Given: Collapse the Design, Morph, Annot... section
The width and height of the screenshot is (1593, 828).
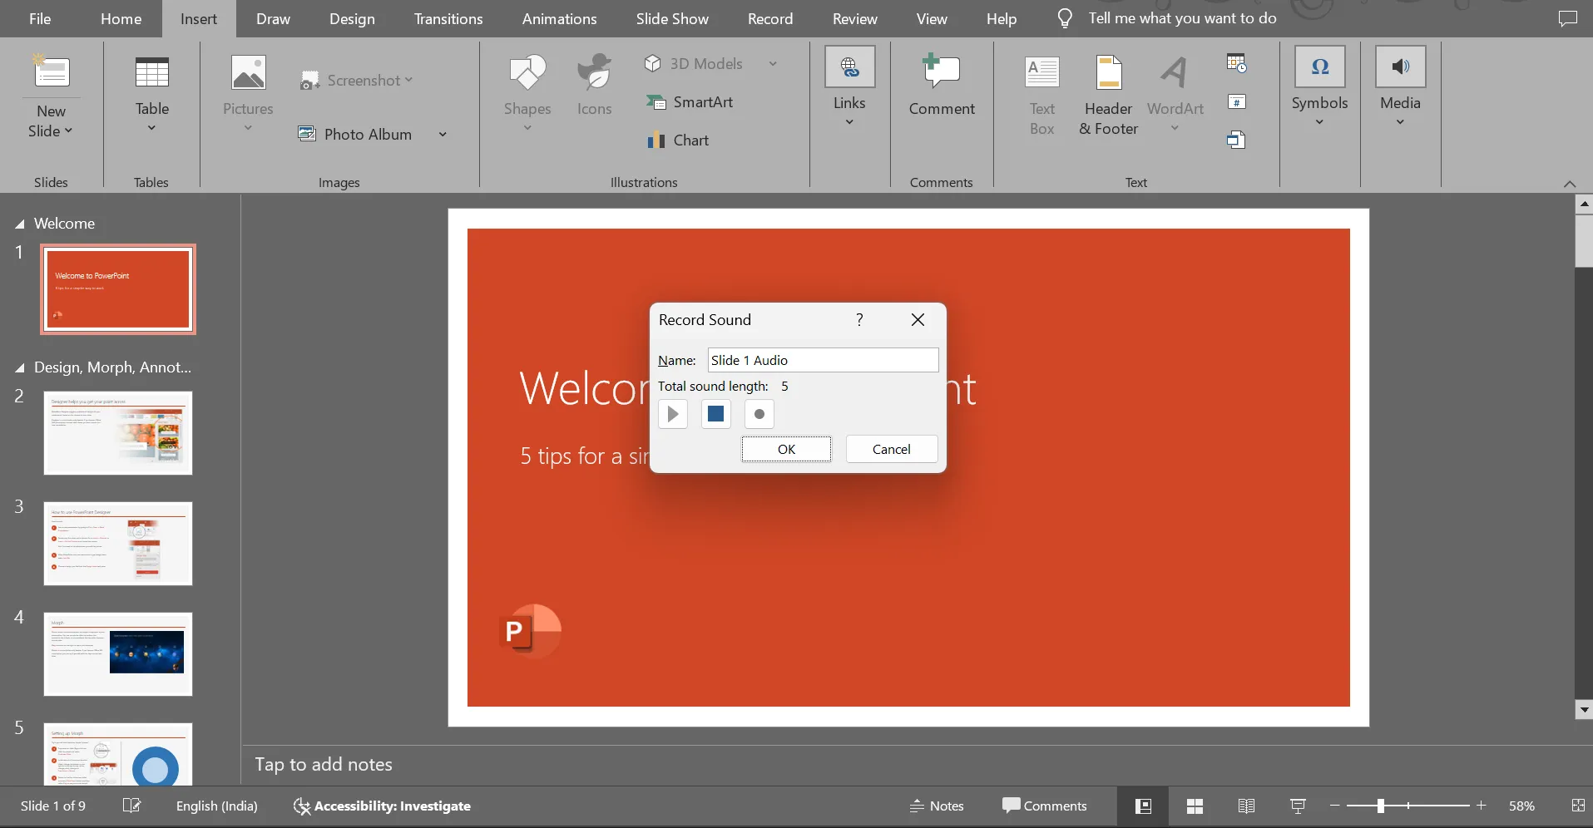Looking at the screenshot, I should click(x=19, y=368).
